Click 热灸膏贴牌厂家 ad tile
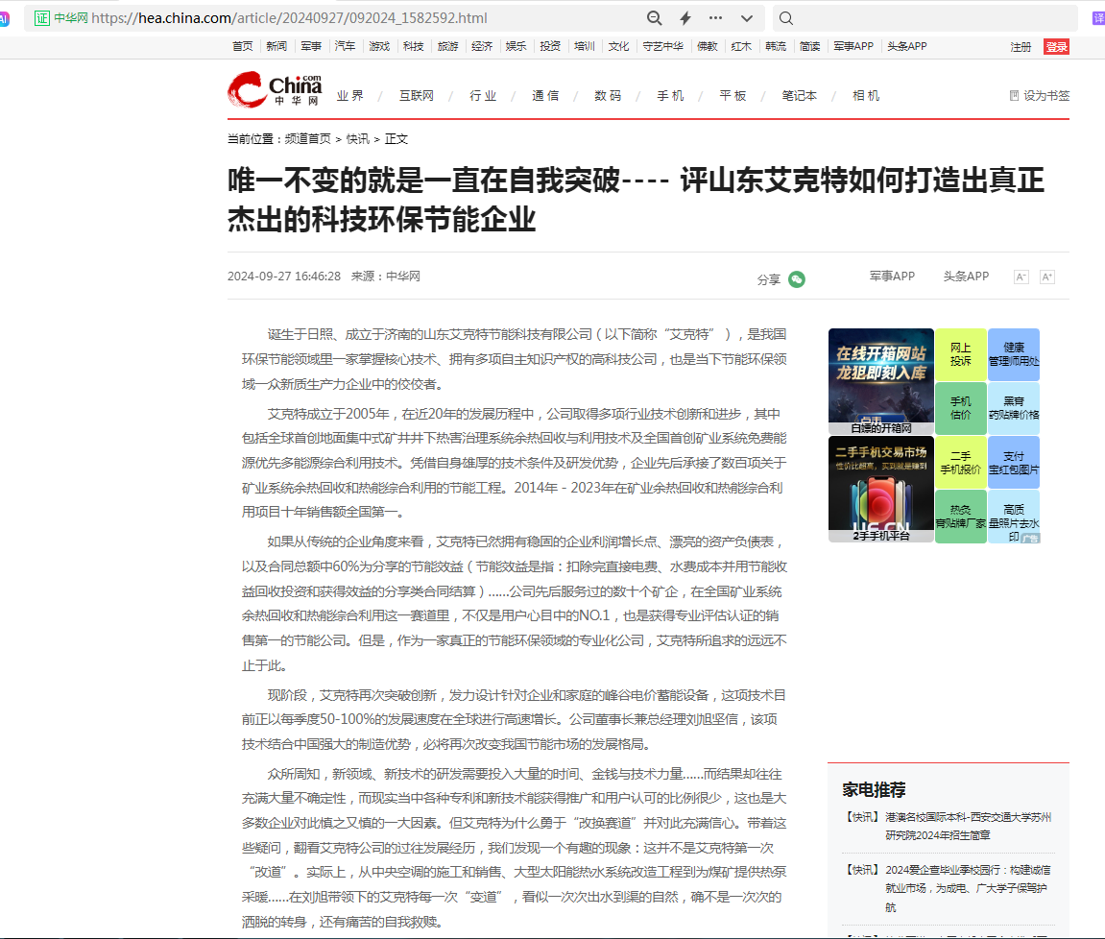The height and width of the screenshot is (939, 1105). (961, 517)
